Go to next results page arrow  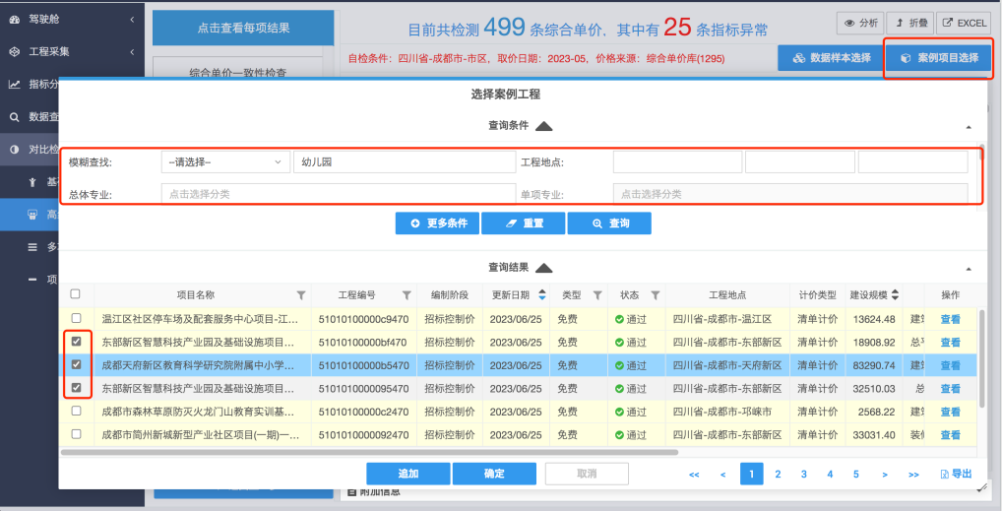point(885,475)
